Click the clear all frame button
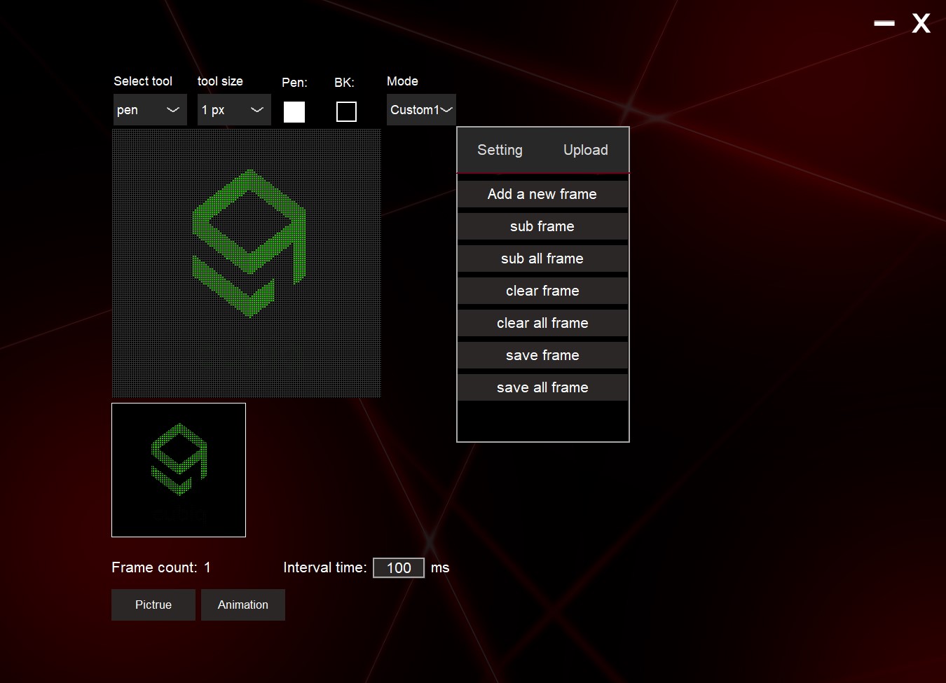This screenshot has width=946, height=683. click(x=542, y=323)
